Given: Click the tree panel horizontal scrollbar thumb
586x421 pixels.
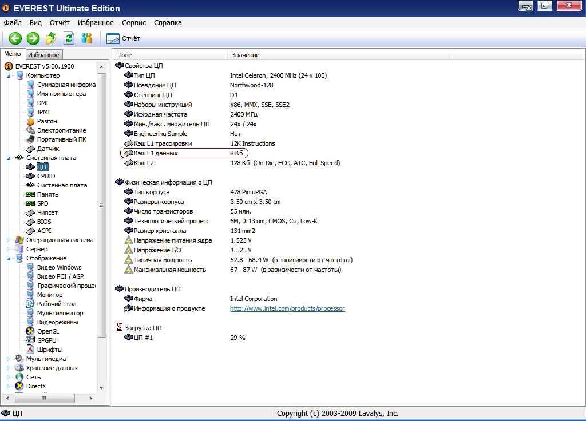Looking at the screenshot, I should click(44, 398).
